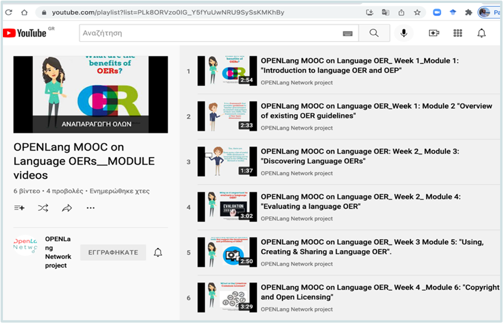Bookmark this page with the star icon
Screen dimensions: 503x323
pos(417,12)
